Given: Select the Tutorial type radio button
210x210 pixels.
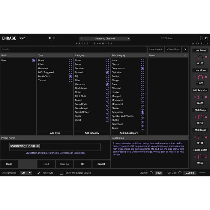Looking at the screenshot, I should click(70, 80).
